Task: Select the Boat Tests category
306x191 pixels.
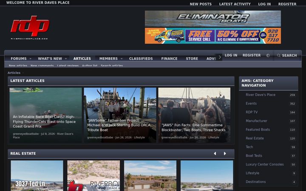Action: point(254,156)
